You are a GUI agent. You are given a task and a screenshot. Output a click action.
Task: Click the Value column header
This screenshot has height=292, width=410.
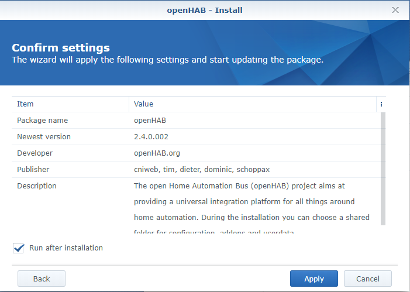pos(253,104)
